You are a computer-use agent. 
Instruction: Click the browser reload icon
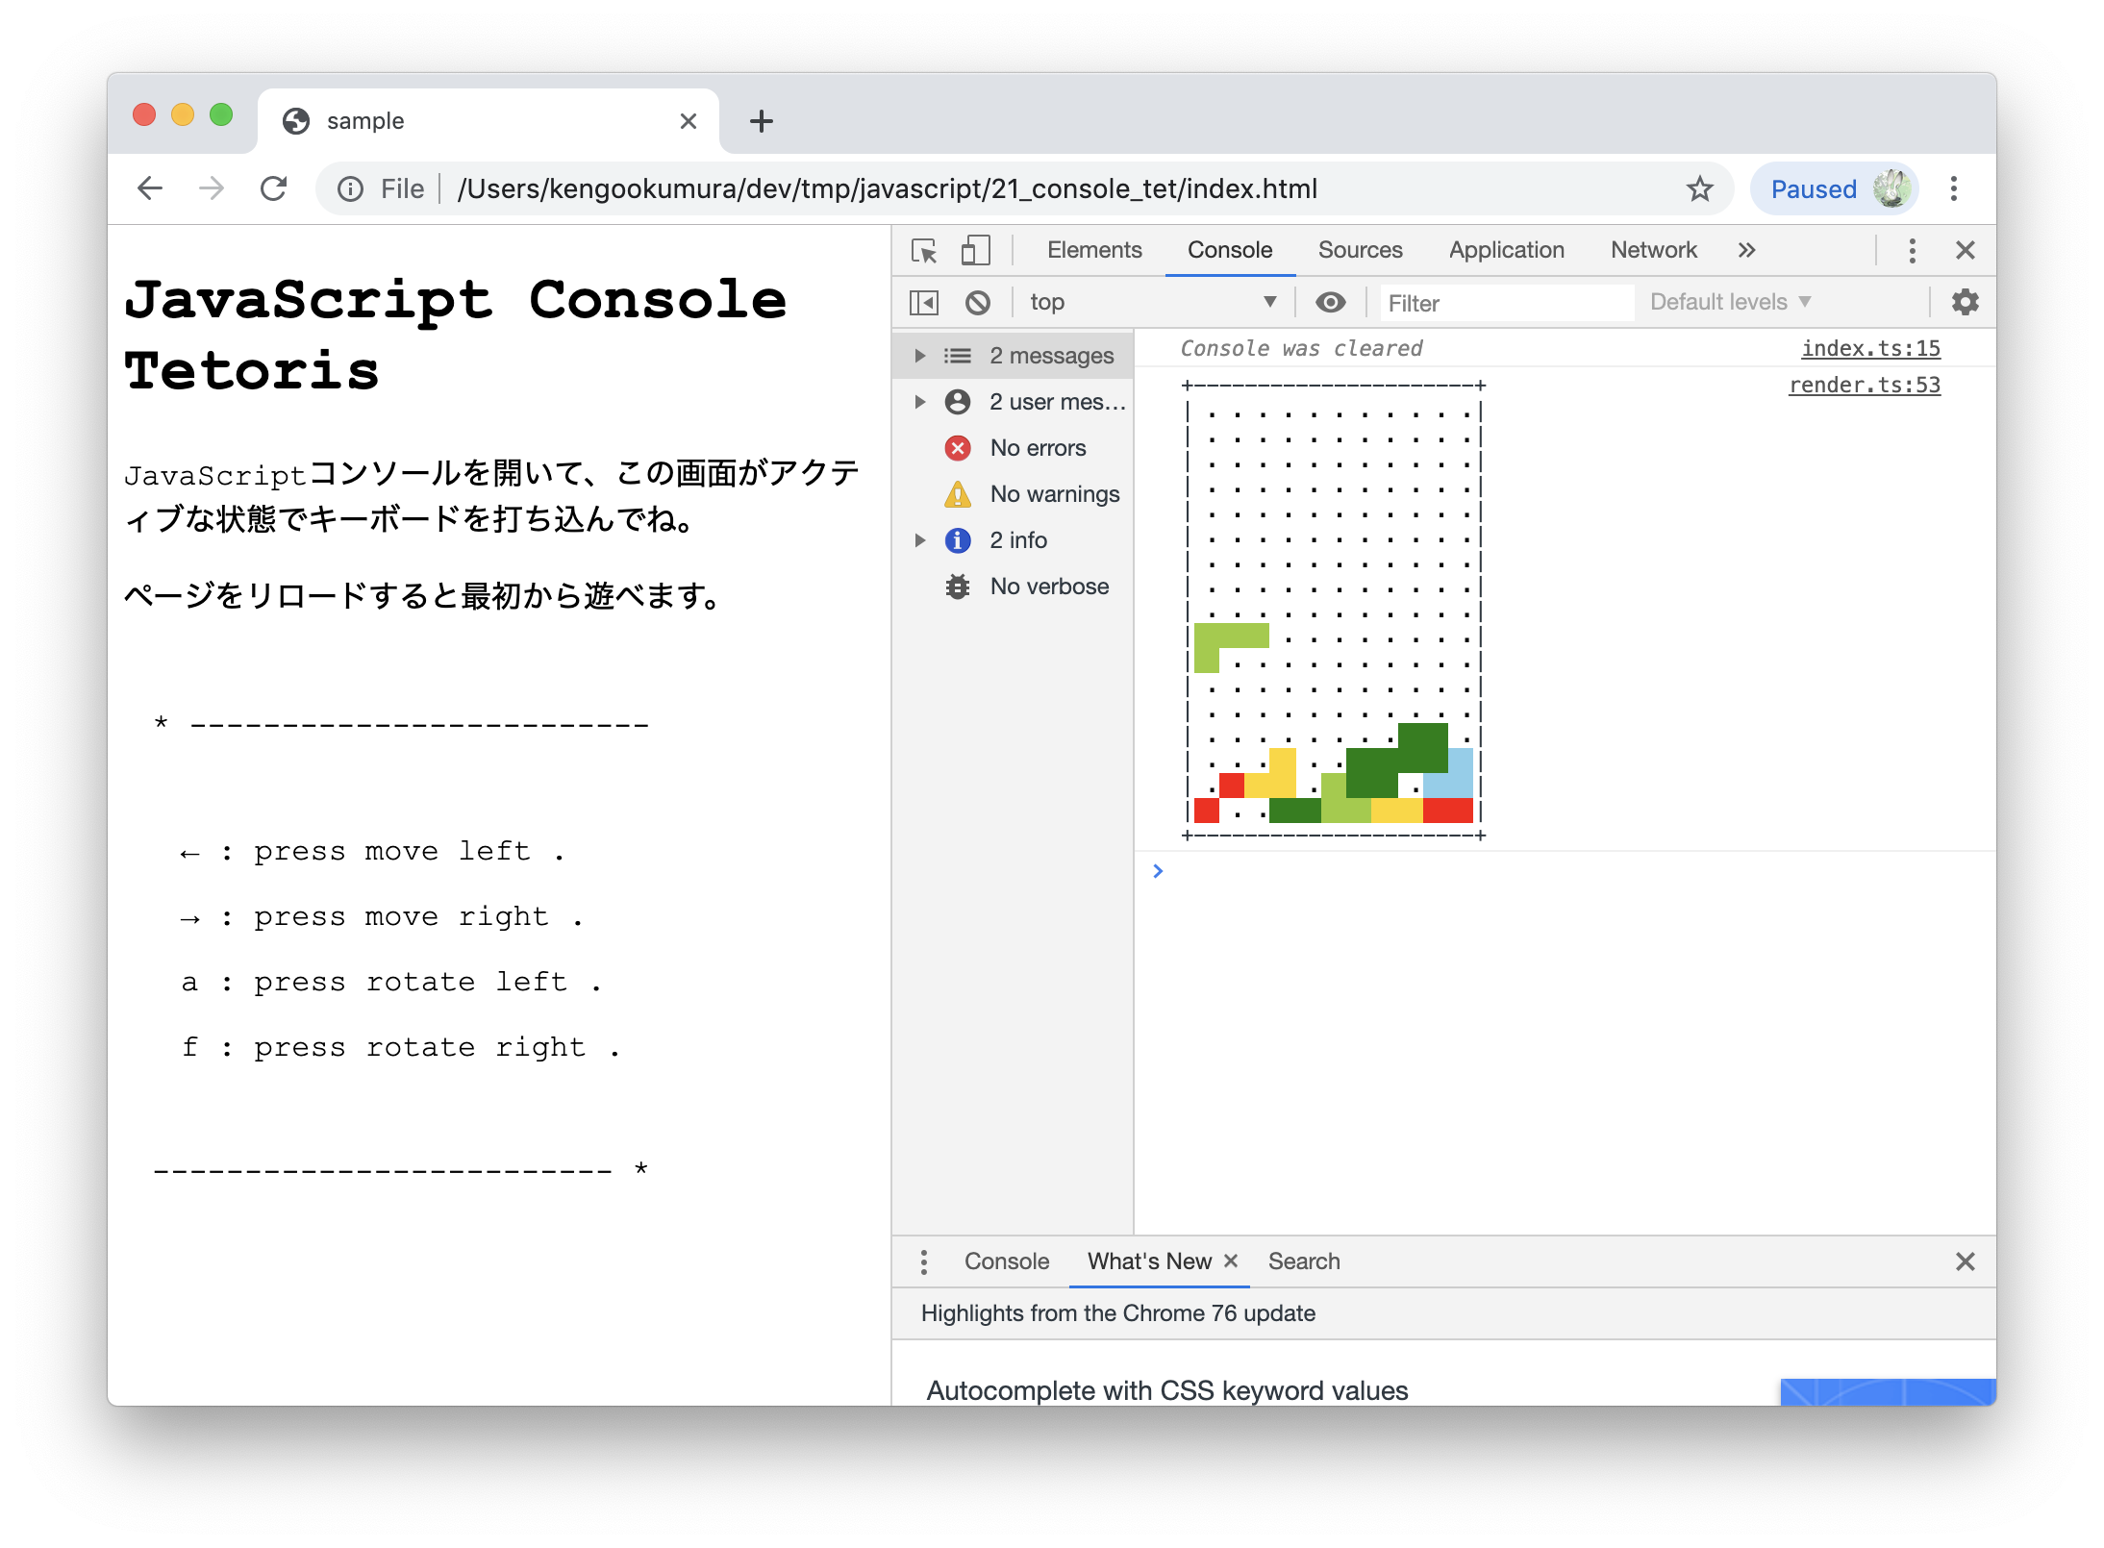274,188
